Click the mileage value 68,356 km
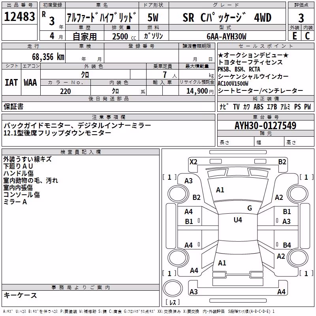 coord(48,57)
